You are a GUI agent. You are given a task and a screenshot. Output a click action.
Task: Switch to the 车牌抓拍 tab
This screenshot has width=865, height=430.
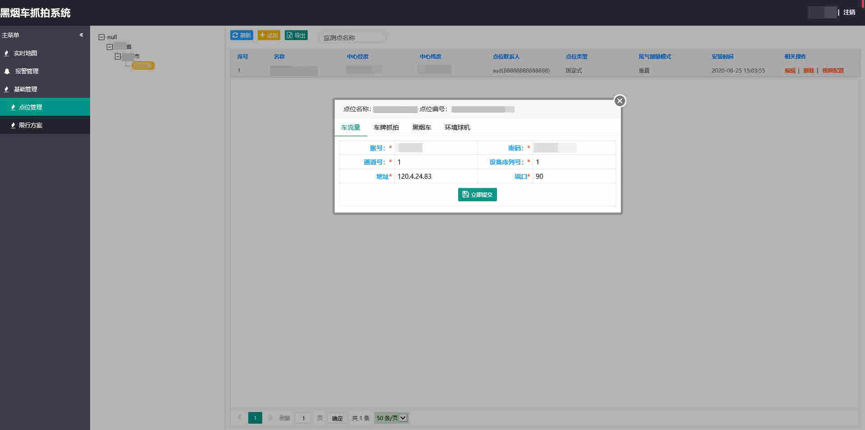click(386, 127)
